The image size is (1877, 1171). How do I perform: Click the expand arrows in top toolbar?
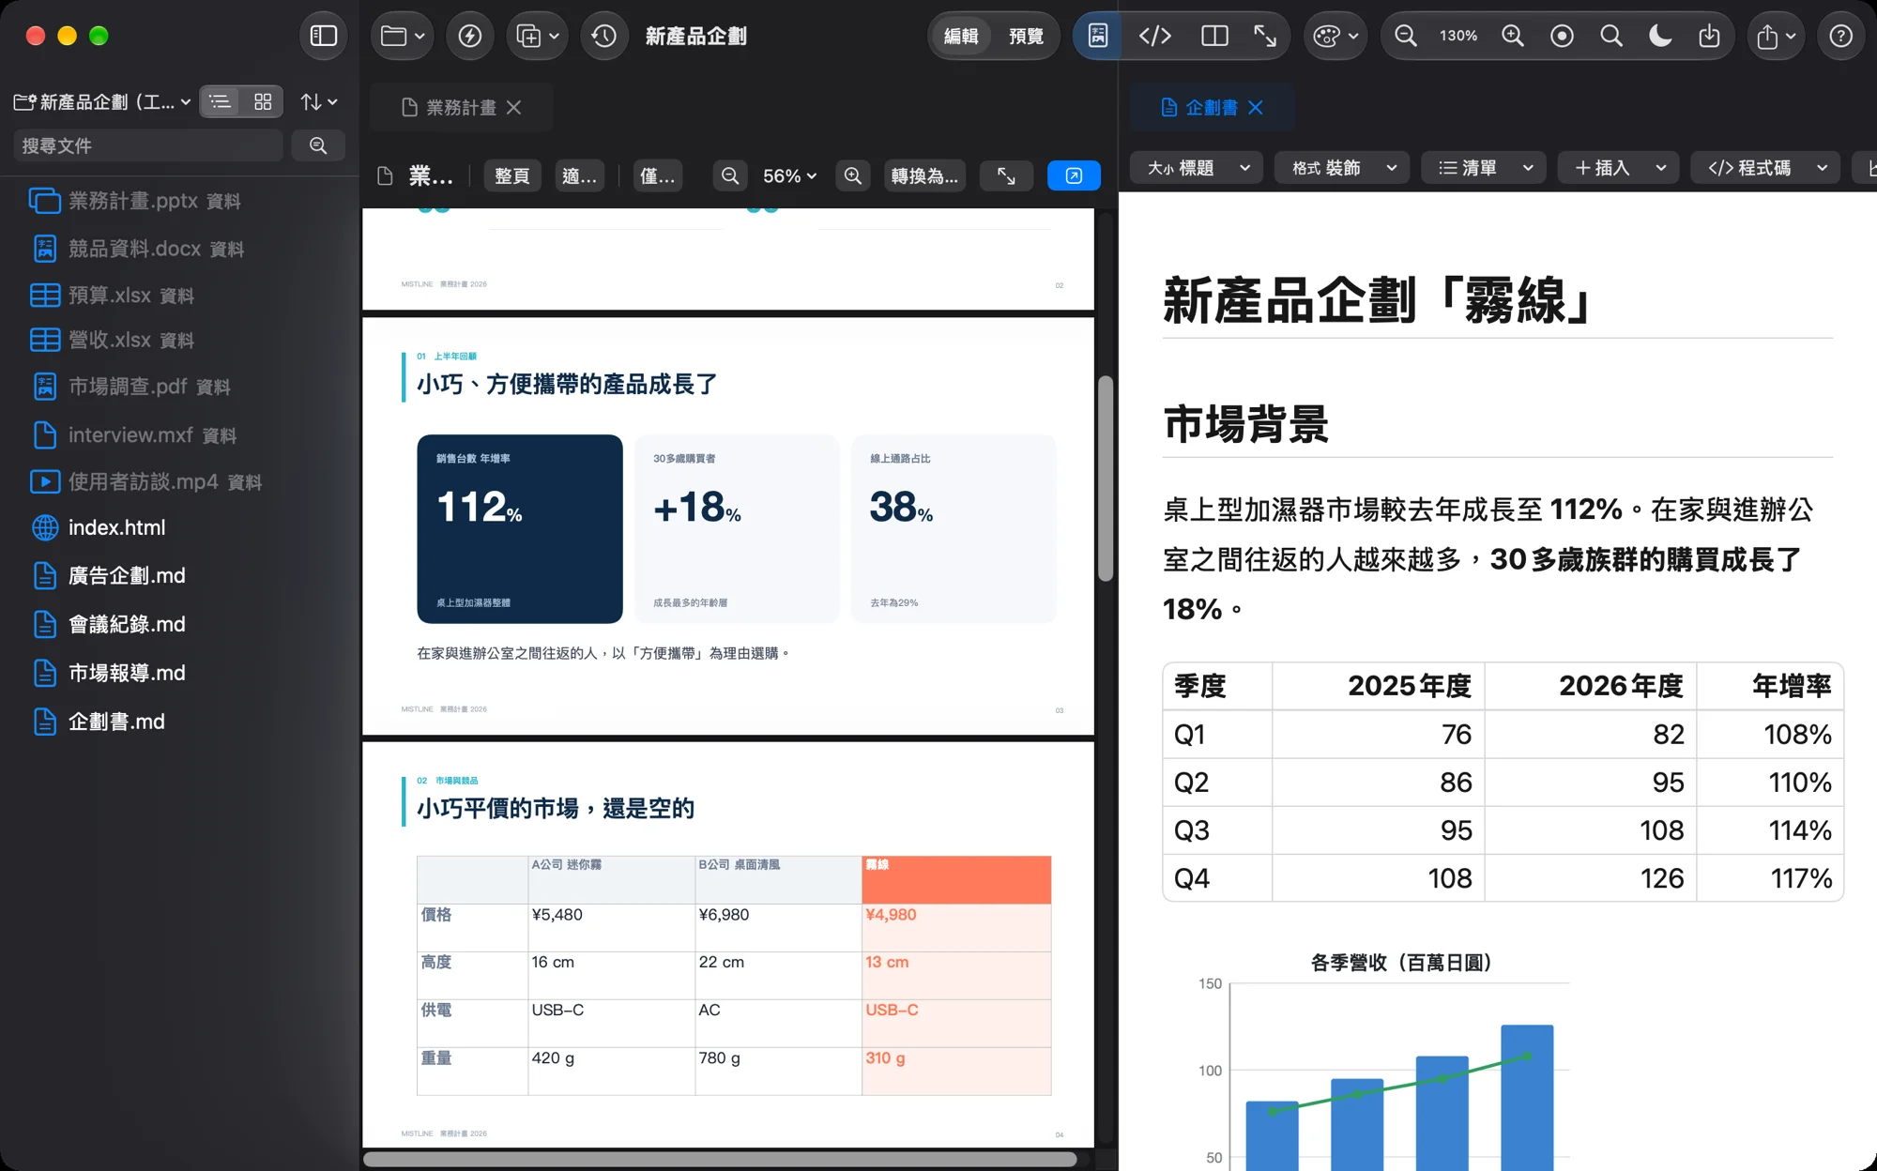click(1265, 36)
